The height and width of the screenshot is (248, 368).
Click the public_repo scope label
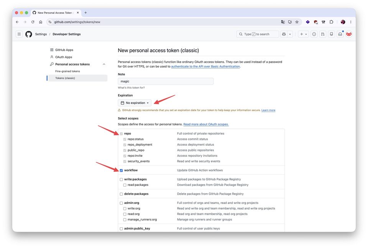tap(136, 150)
